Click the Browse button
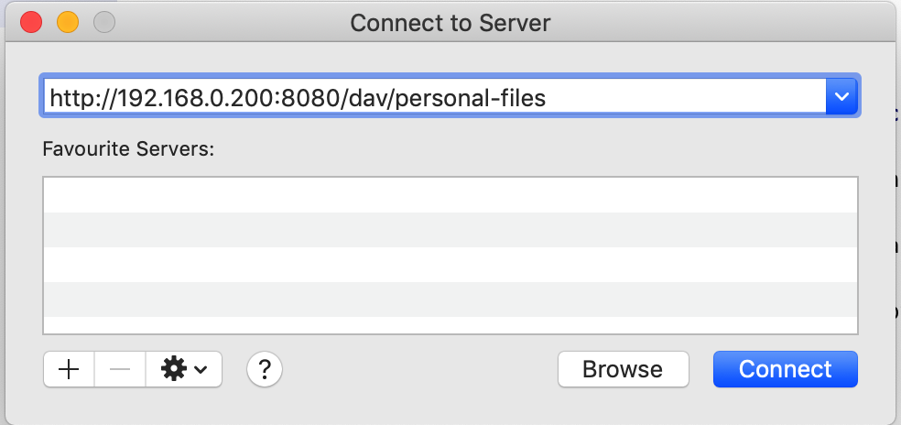The height and width of the screenshot is (425, 901). click(x=623, y=369)
